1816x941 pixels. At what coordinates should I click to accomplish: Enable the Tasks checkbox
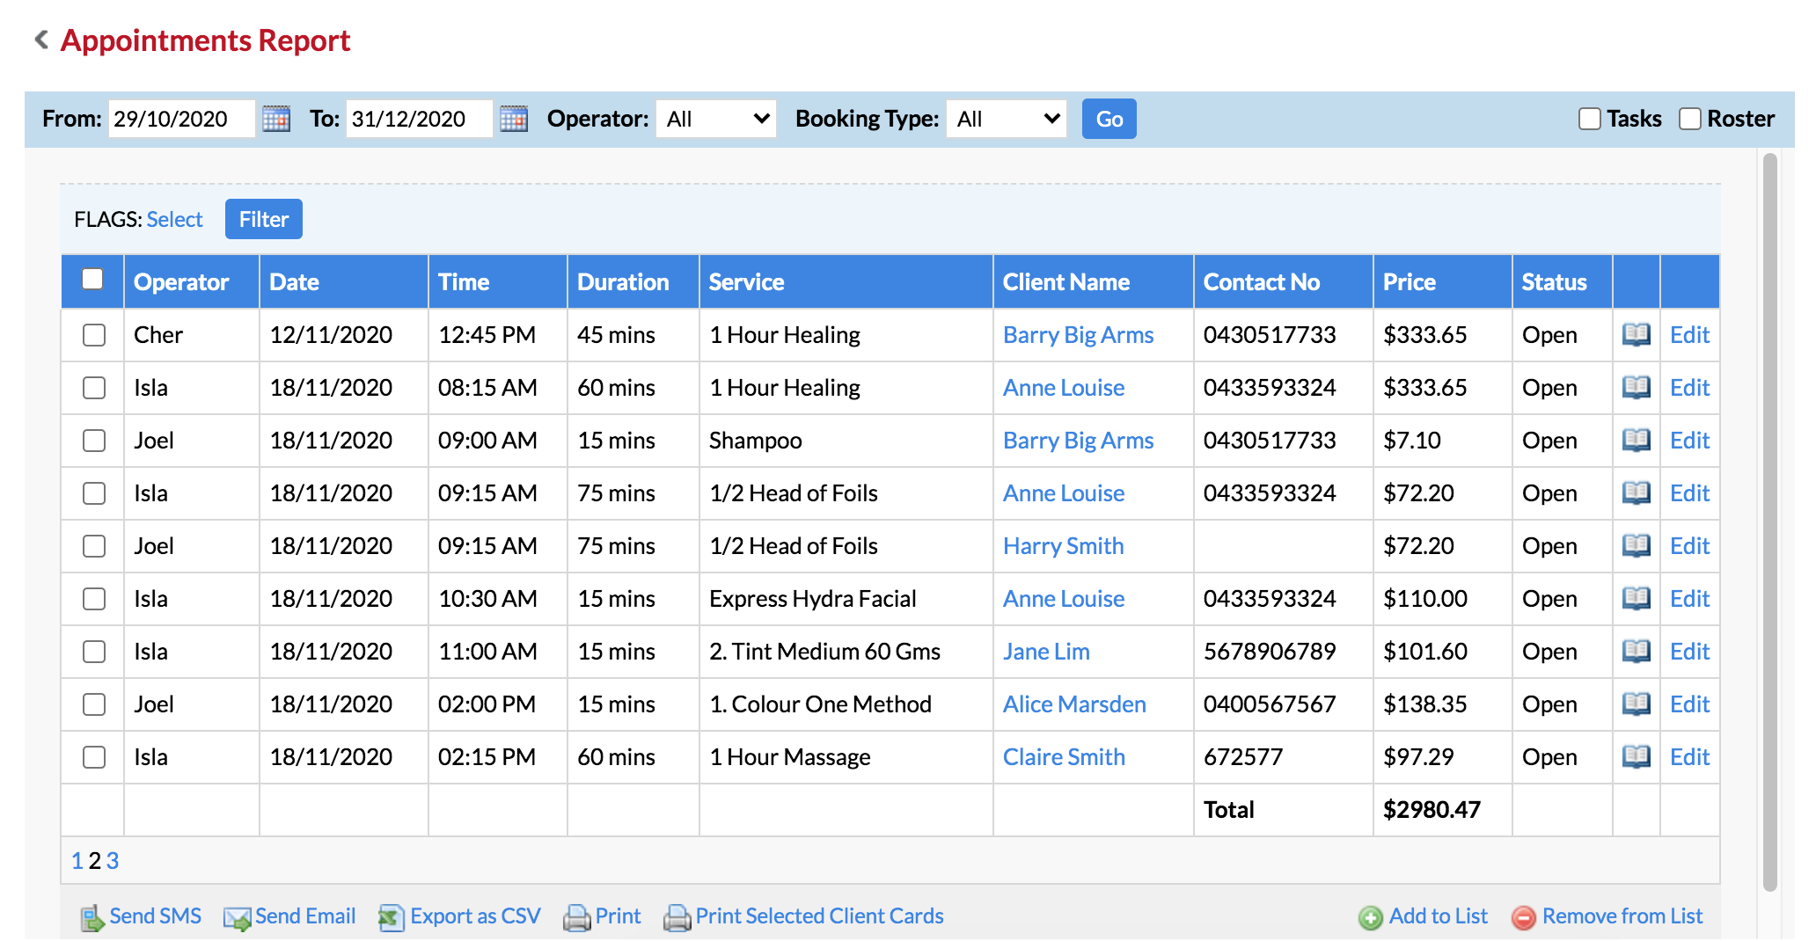(x=1589, y=119)
